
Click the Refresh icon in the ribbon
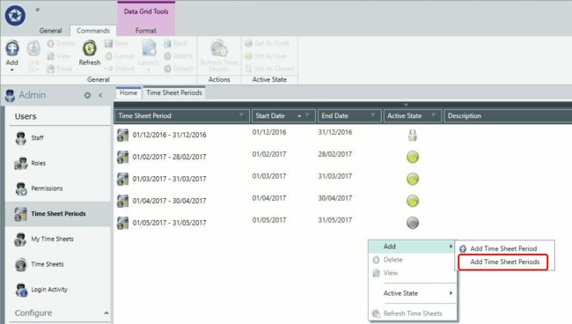pos(90,48)
